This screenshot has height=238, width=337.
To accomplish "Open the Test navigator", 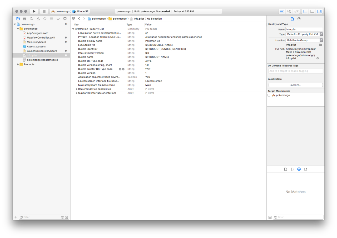I will [x=45, y=19].
